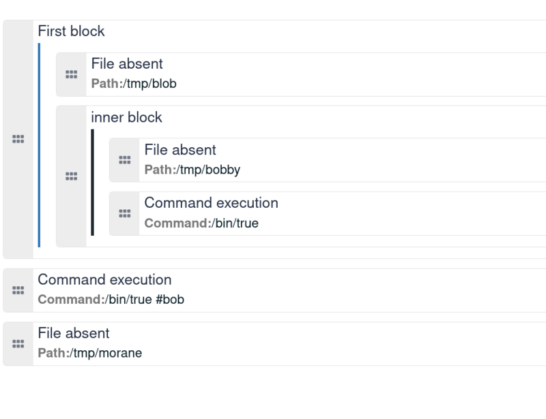Open File absent method for /tmp/bobby
546x419 pixels.
[180, 150]
